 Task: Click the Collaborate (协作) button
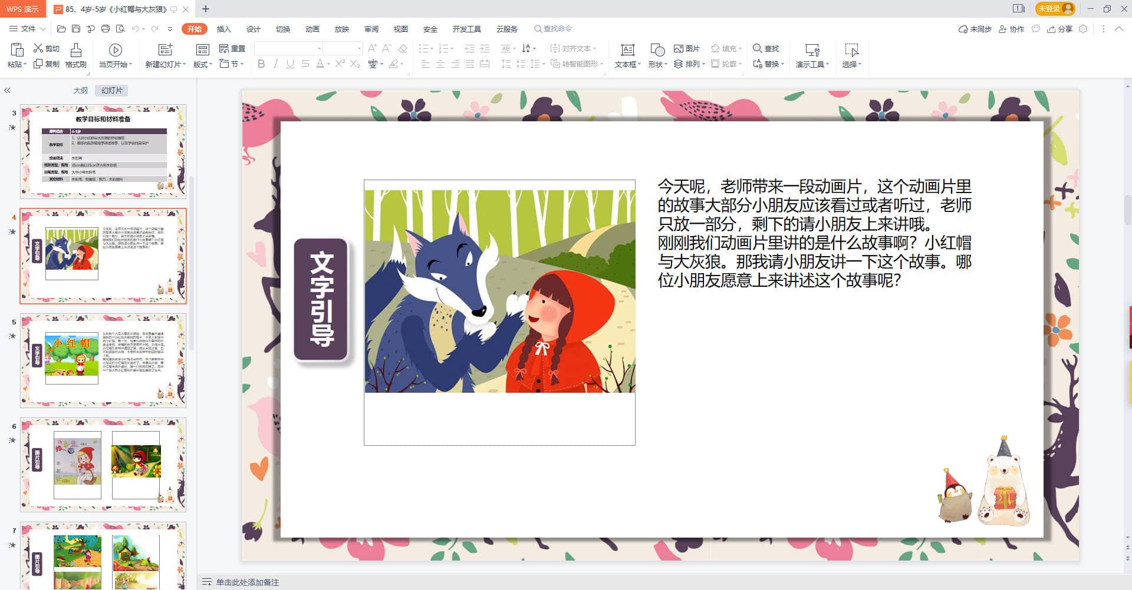tap(1012, 29)
